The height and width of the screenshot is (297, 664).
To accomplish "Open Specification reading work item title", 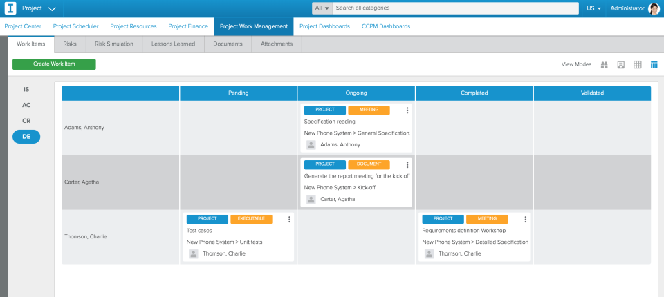I will tap(329, 122).
